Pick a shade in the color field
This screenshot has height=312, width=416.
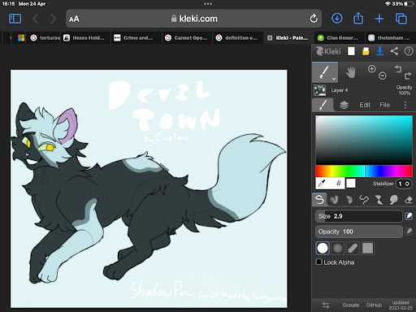point(364,140)
